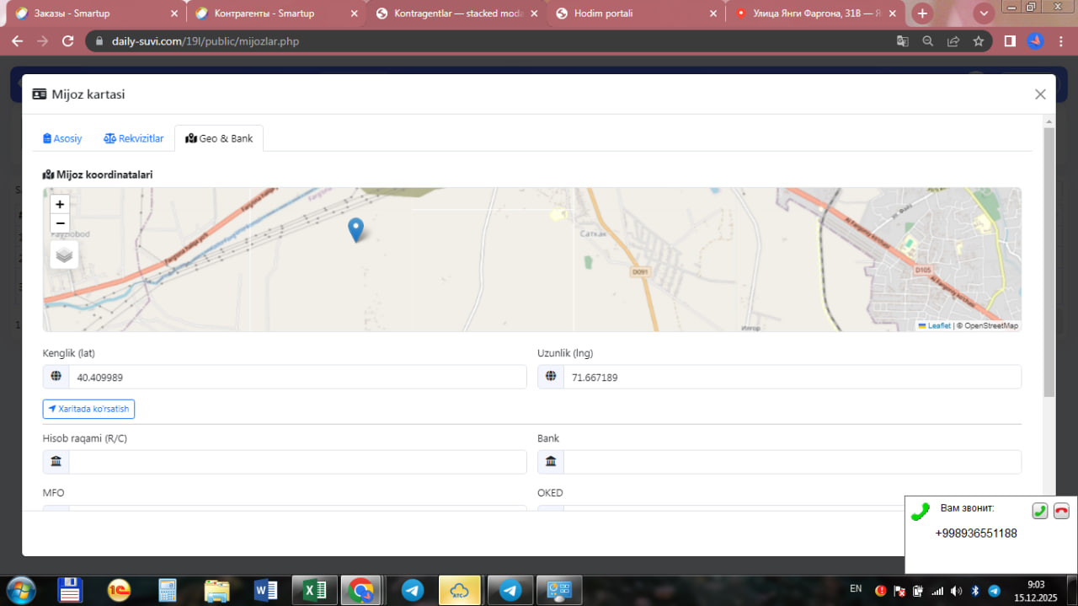Click the Kenglik (lat) input field
1078x606 pixels.
296,378
